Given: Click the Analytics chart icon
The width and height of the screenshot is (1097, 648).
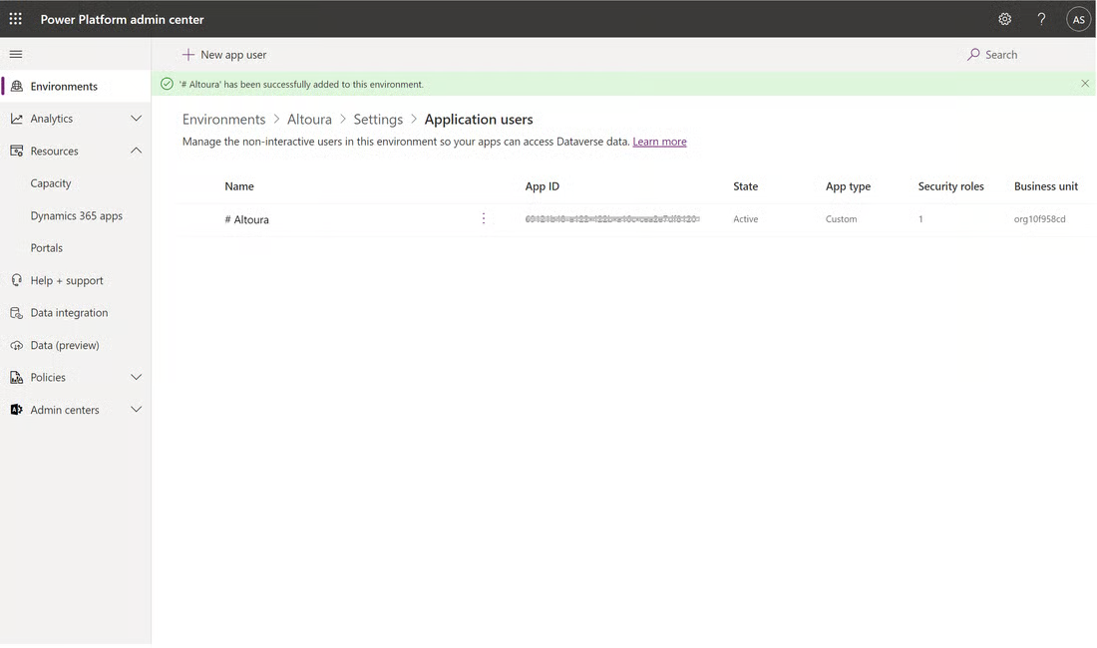Looking at the screenshot, I should tap(17, 119).
